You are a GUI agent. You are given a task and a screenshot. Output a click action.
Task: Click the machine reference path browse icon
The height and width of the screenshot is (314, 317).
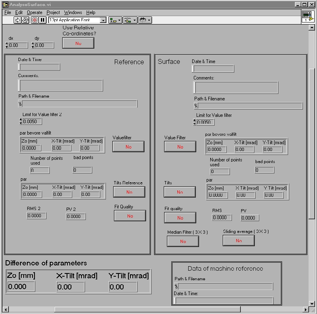click(x=176, y=286)
